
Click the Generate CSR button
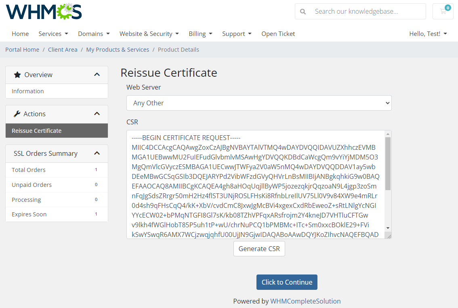click(x=259, y=249)
